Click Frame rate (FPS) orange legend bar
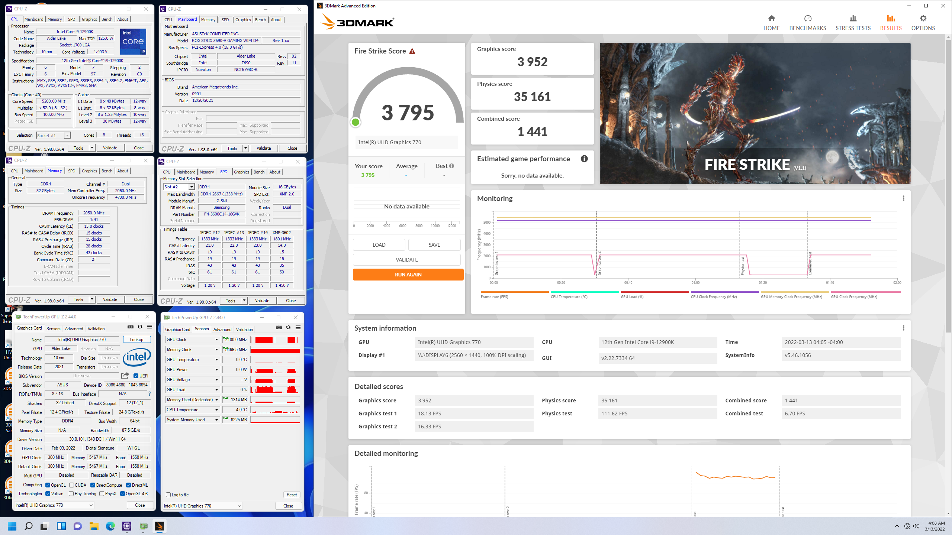This screenshot has height=535, width=952. point(515,292)
